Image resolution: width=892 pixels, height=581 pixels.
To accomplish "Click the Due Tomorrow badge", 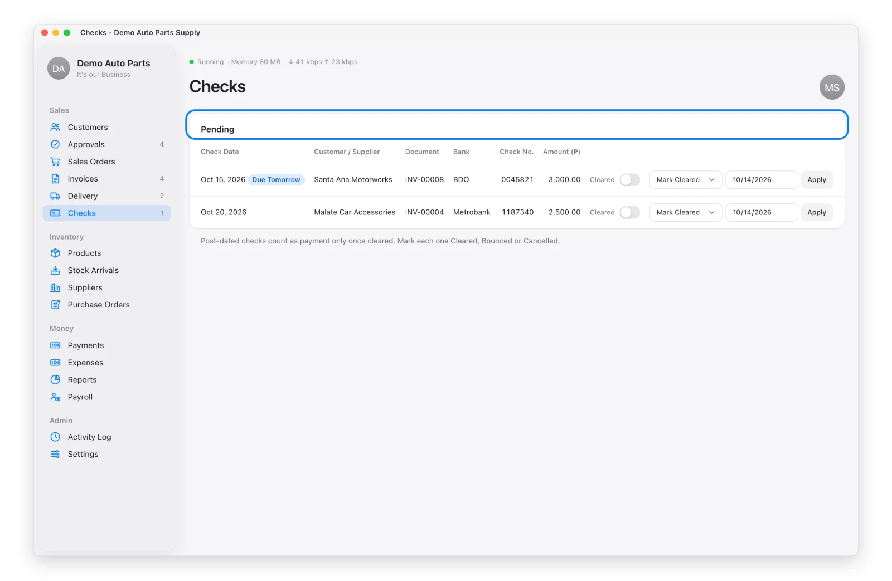I will tap(276, 180).
